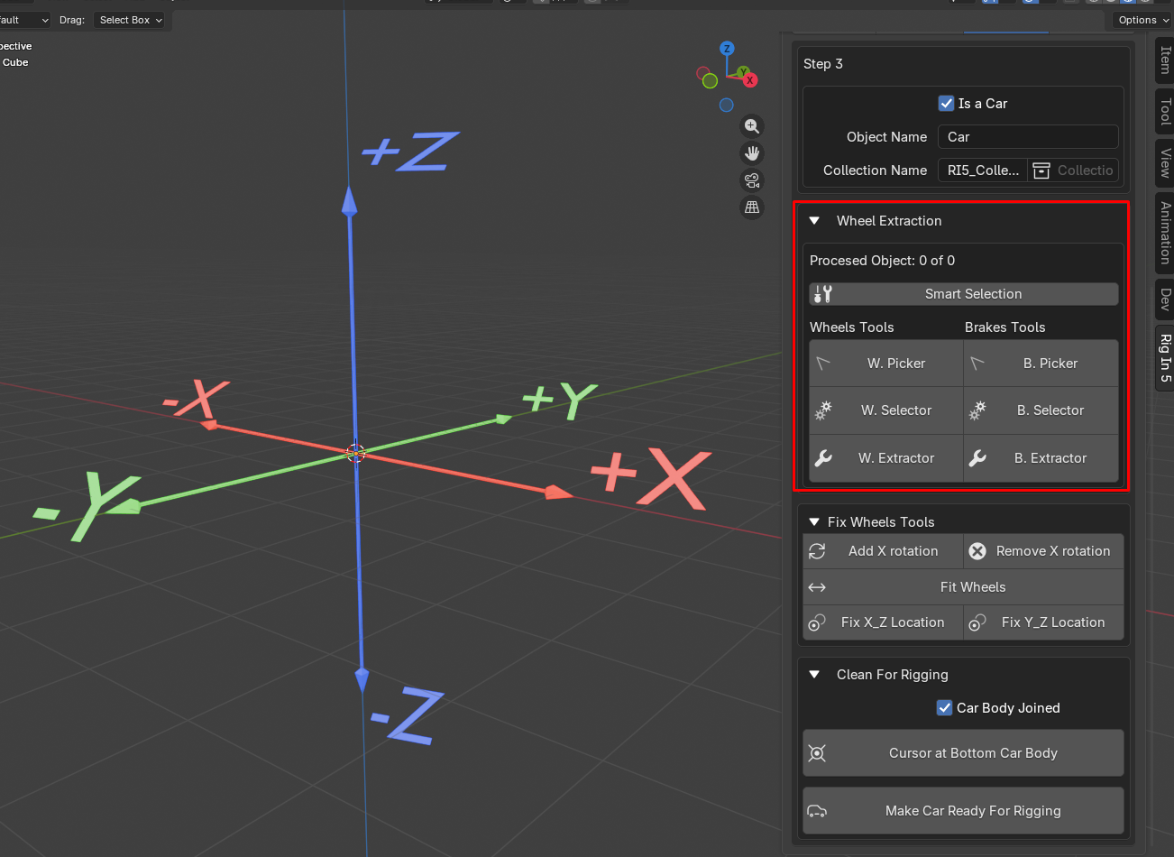The height and width of the screenshot is (857, 1174).
Task: Edit the Collection Name text field
Action: 982,170
